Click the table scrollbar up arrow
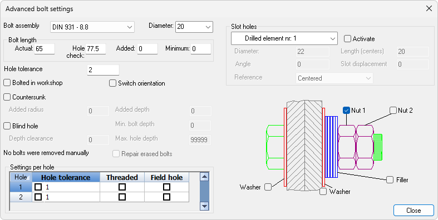 (x=204, y=177)
